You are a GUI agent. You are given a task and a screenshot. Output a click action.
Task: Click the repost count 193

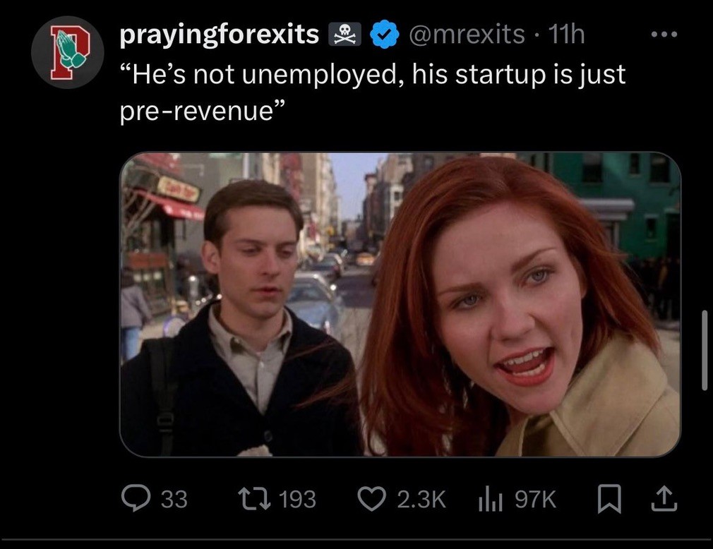tap(297, 500)
